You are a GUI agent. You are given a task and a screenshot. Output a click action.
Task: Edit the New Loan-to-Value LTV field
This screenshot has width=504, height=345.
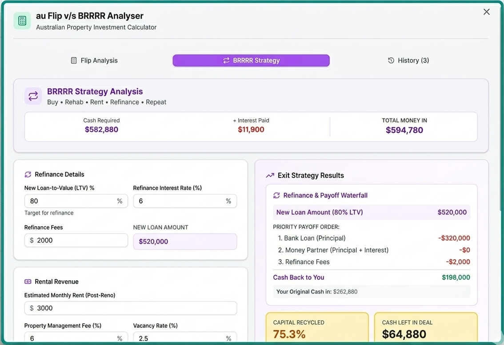(x=70, y=201)
